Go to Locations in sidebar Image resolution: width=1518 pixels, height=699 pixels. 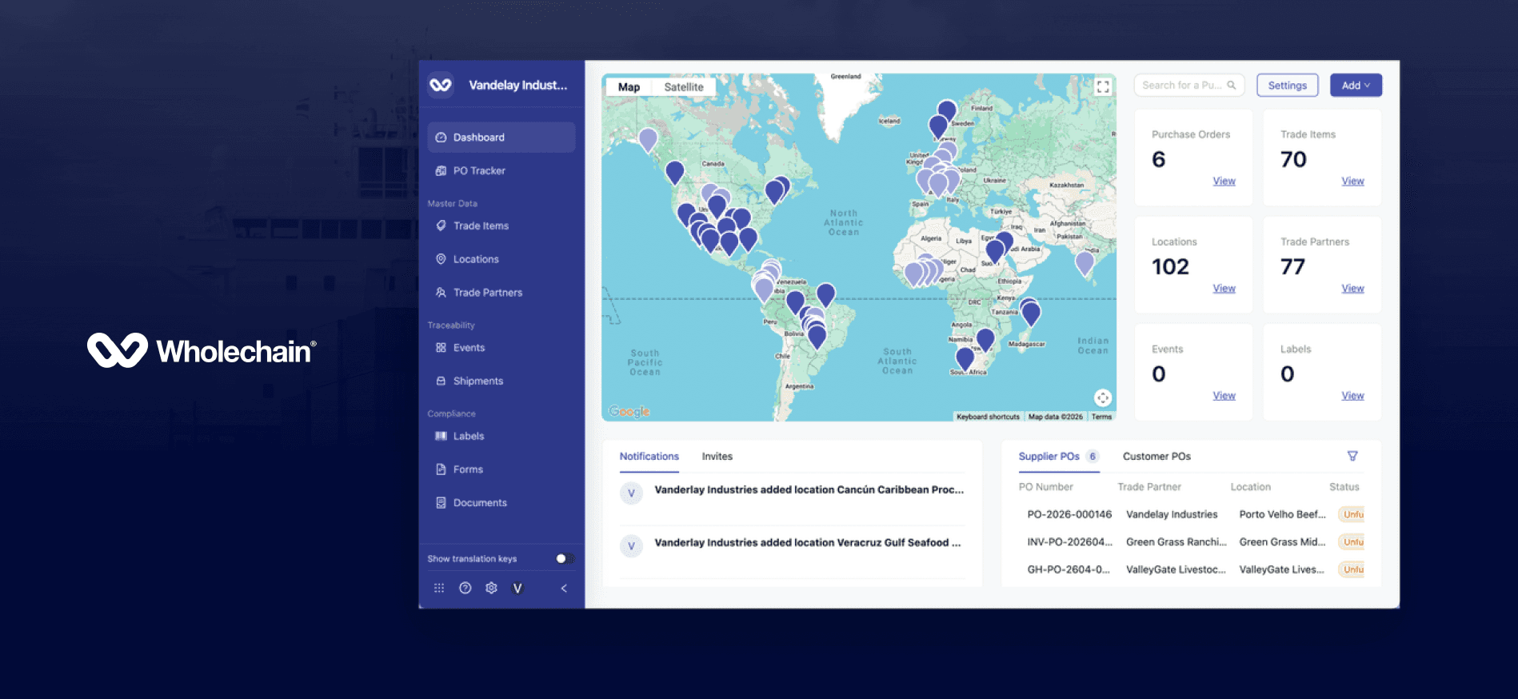pos(501,259)
